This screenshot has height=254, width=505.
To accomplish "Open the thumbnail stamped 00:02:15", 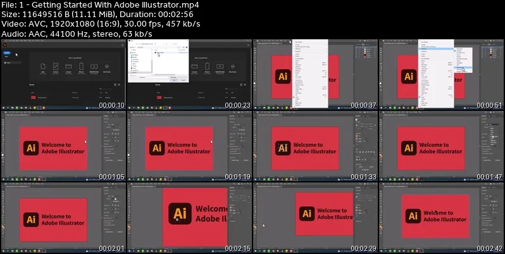I will (x=189, y=217).
